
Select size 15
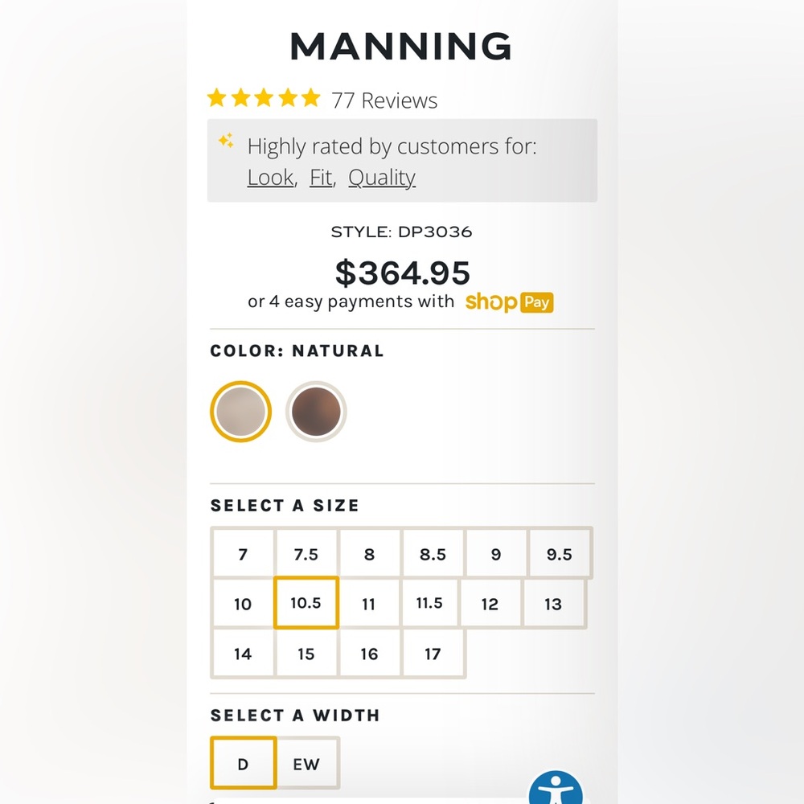pos(306,654)
